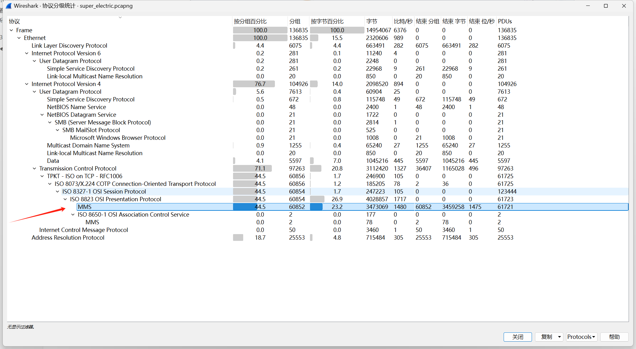Click the 关闭 button
Viewport: 636px width, 349px height.
(517, 337)
